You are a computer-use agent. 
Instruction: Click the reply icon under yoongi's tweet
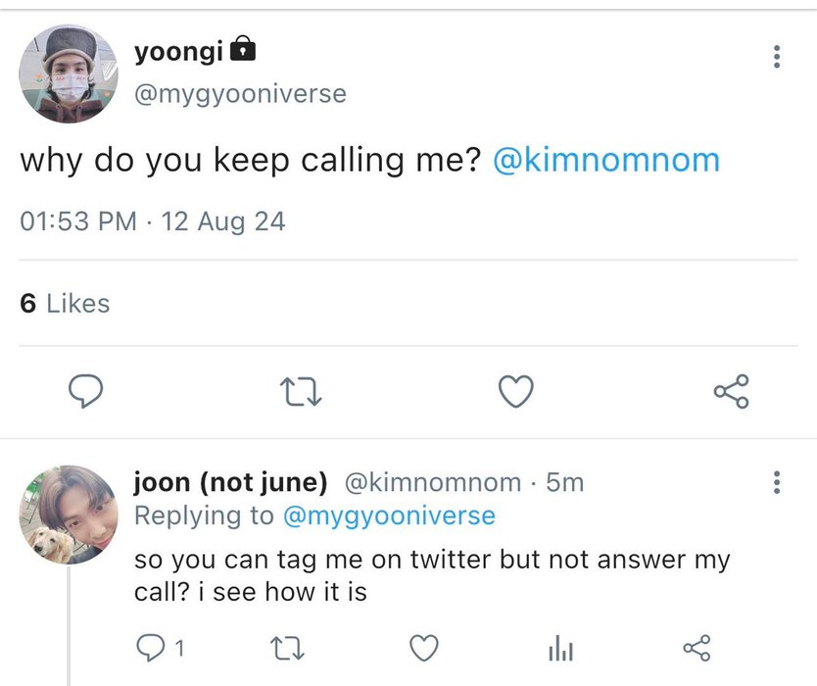click(x=86, y=392)
